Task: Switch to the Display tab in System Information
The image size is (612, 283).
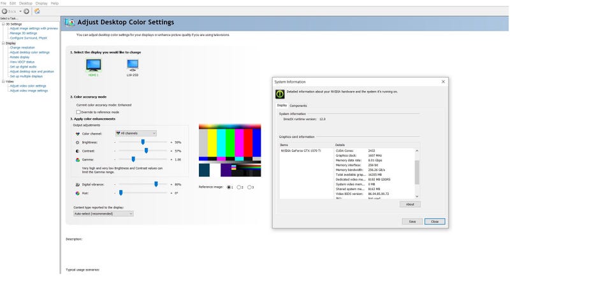Action: [x=282, y=105]
